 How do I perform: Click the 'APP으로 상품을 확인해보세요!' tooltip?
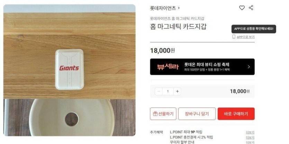point(254,29)
